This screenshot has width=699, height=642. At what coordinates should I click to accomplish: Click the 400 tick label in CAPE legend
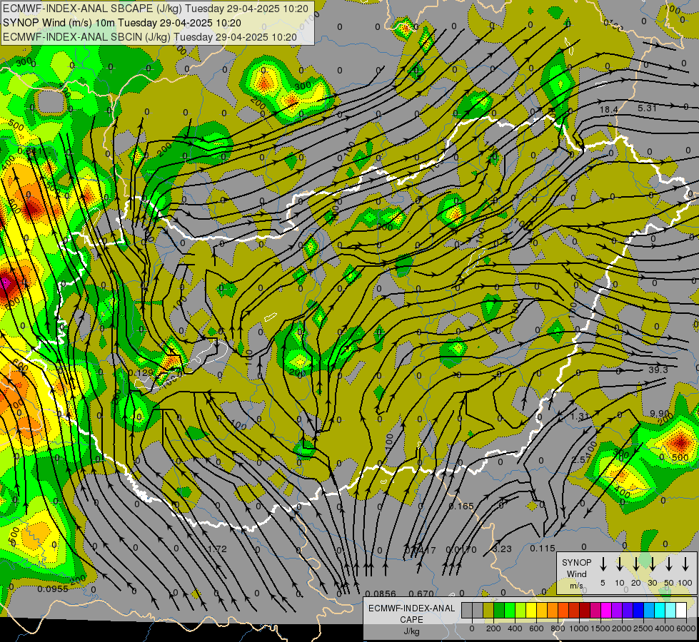click(x=515, y=628)
